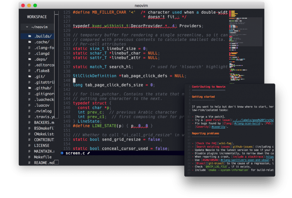Follow the git-bisect link reference

click(x=216, y=163)
